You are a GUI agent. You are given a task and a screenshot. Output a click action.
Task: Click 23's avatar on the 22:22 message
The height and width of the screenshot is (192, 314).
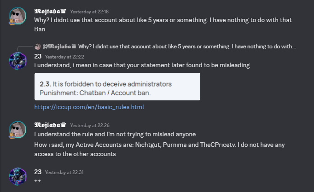pos(17,61)
